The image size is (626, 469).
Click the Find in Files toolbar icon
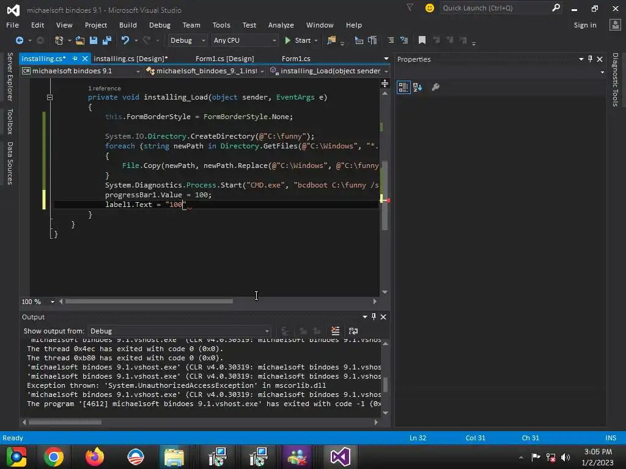(x=331, y=40)
